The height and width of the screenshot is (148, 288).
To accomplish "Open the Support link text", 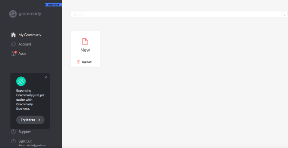I will pos(24,132).
